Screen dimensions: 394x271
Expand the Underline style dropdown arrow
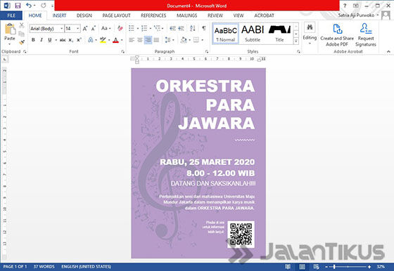[x=56, y=40]
